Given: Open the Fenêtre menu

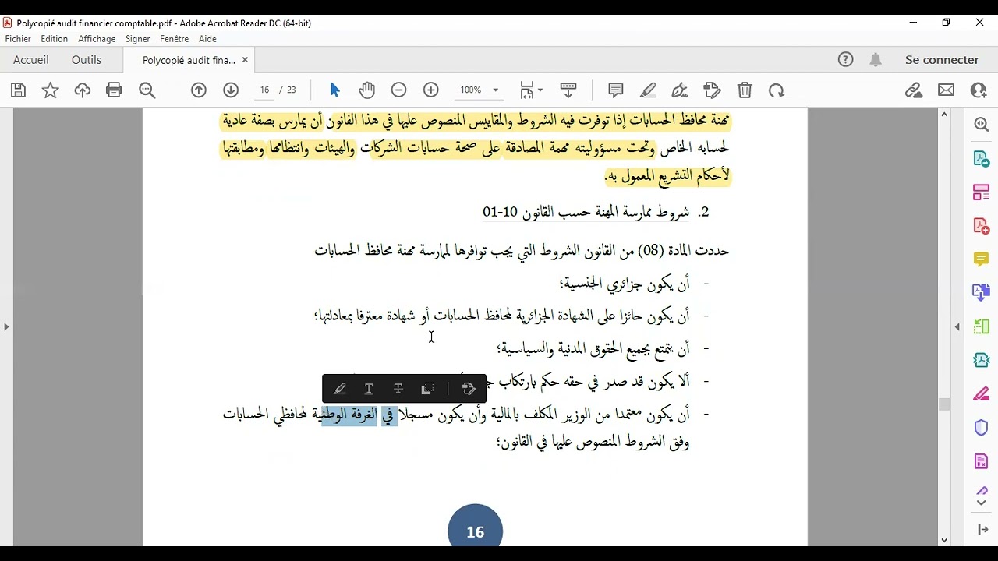Looking at the screenshot, I should click(175, 39).
